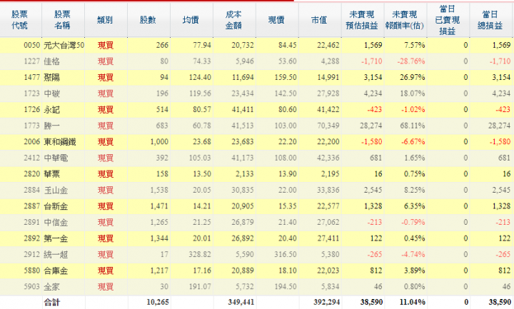Select stock code 2820

click(x=32, y=173)
